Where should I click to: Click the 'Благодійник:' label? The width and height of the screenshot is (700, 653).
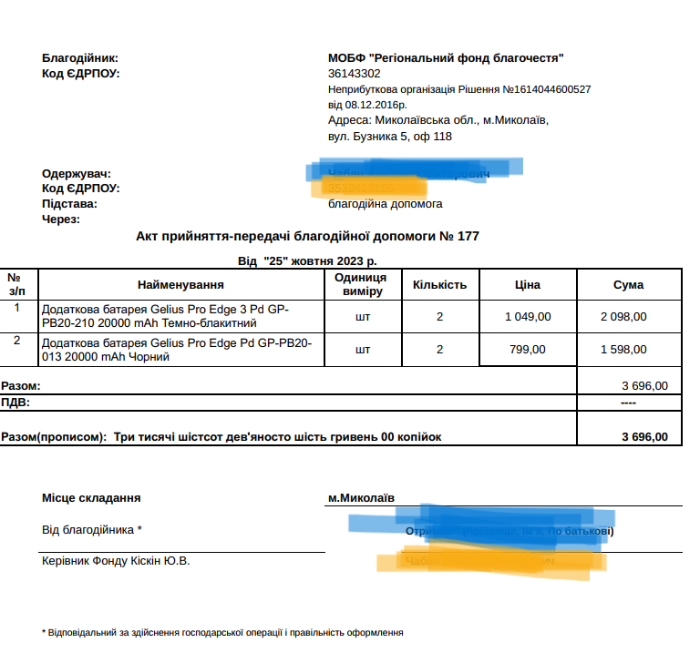tap(80, 58)
